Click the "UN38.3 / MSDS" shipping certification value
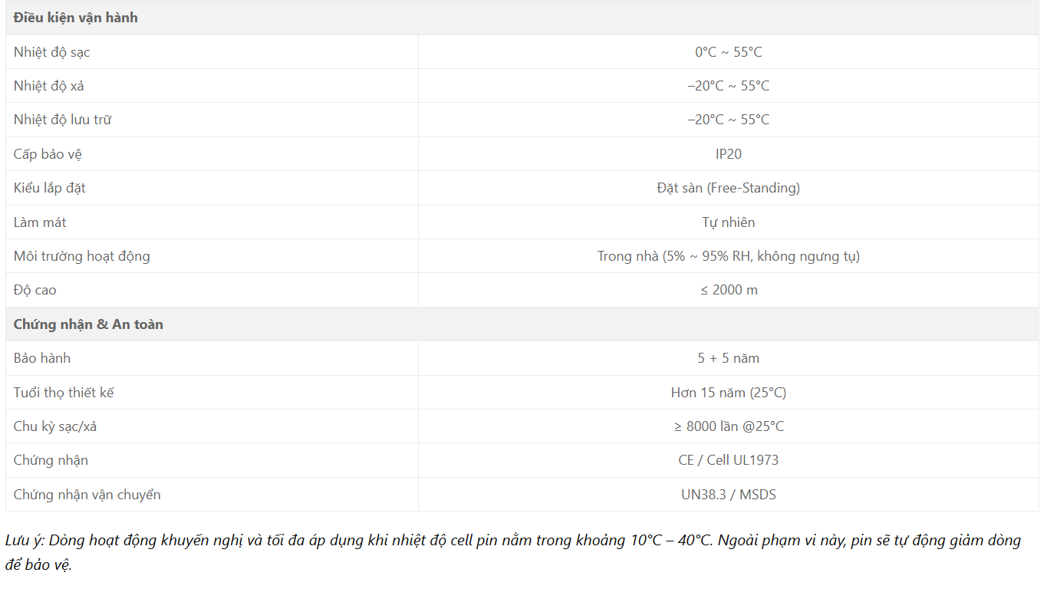The width and height of the screenshot is (1057, 589). click(728, 495)
